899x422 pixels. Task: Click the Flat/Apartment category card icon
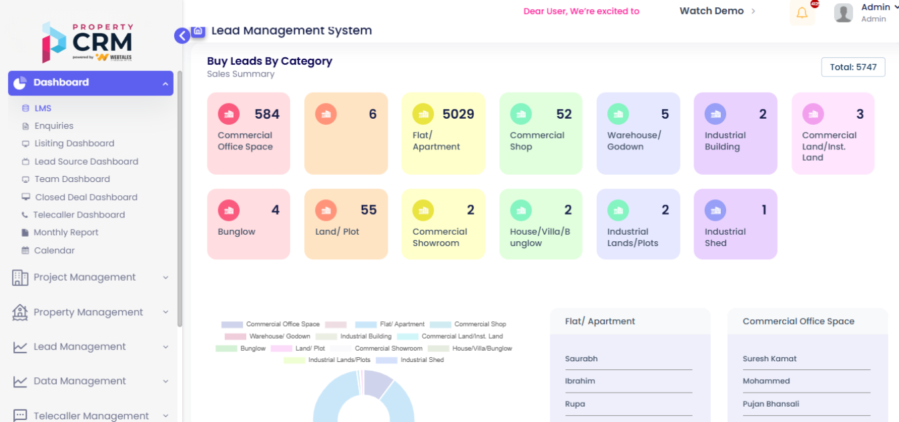423,114
